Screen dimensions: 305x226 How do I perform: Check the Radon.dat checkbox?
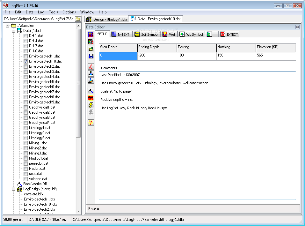[x=26, y=169]
